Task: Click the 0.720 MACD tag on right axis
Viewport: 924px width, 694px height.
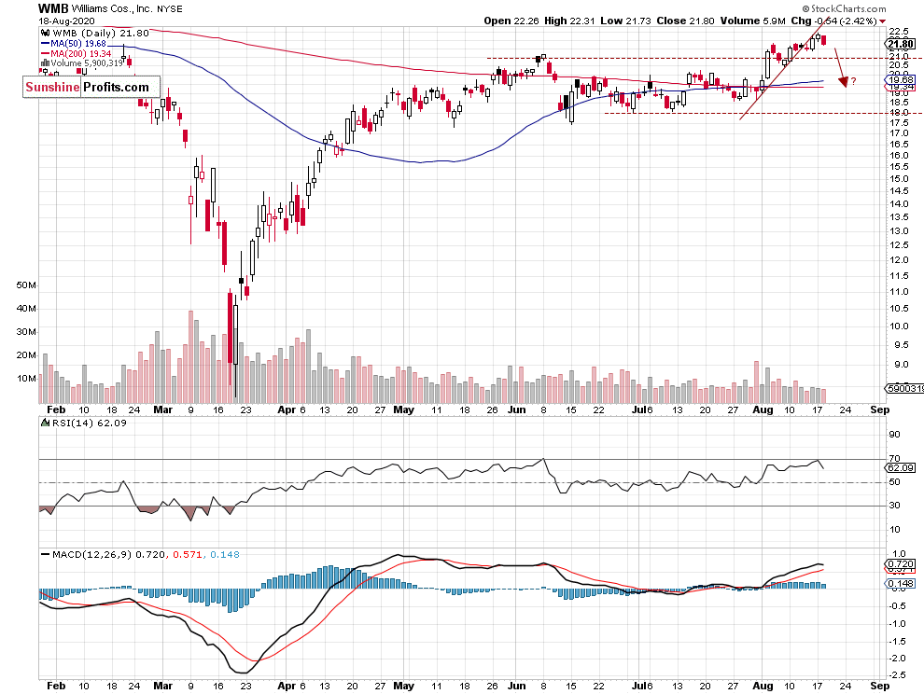Action: pos(901,563)
